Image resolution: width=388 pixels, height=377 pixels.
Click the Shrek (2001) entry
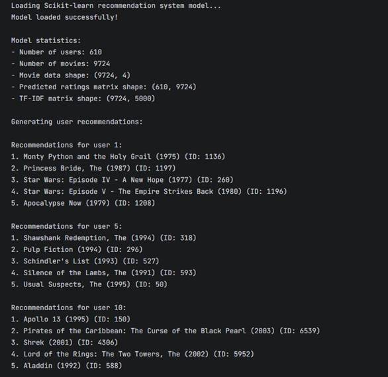point(65,343)
